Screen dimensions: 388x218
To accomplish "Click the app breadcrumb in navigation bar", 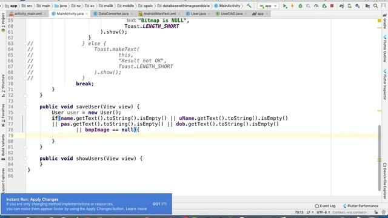I will 11,5.
